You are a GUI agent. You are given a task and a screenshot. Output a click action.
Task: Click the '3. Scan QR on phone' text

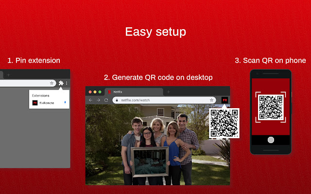tap(270, 61)
